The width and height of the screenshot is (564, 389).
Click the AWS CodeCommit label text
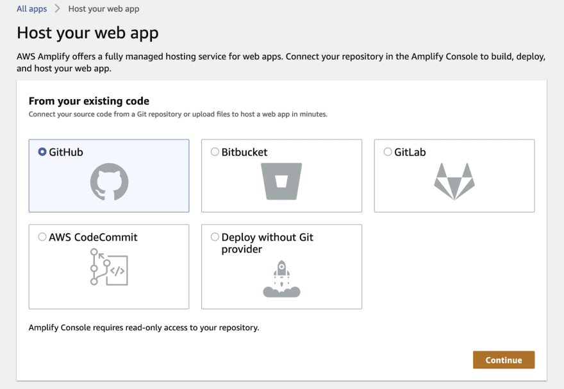(93, 237)
